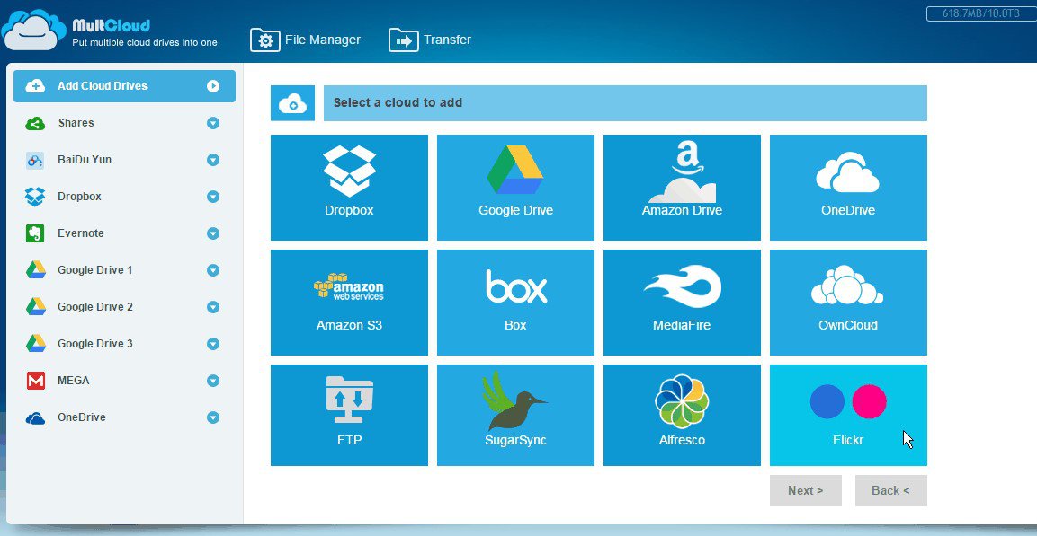The image size is (1037, 536).
Task: Click the Flickr two-dot logo
Action: pyautogui.click(x=848, y=402)
